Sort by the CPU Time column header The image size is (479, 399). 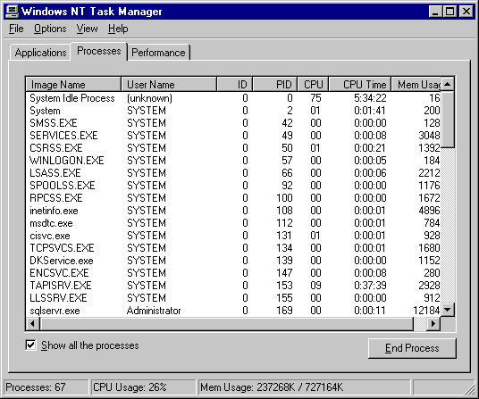pyautogui.click(x=359, y=84)
